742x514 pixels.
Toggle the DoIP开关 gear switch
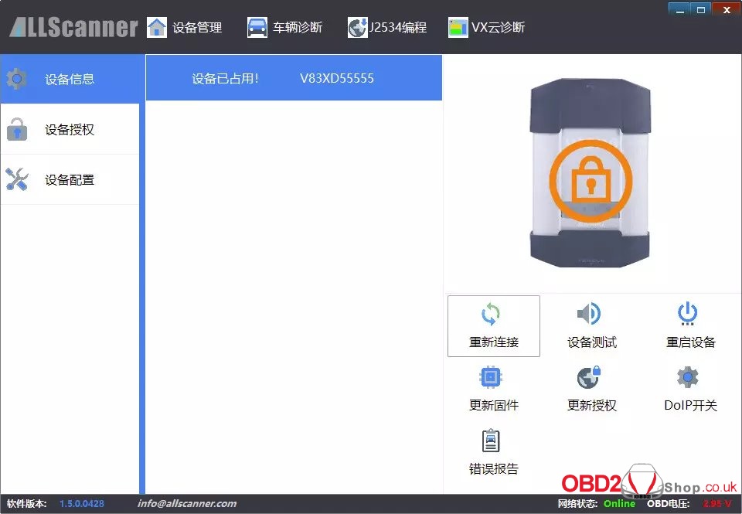[687, 377]
